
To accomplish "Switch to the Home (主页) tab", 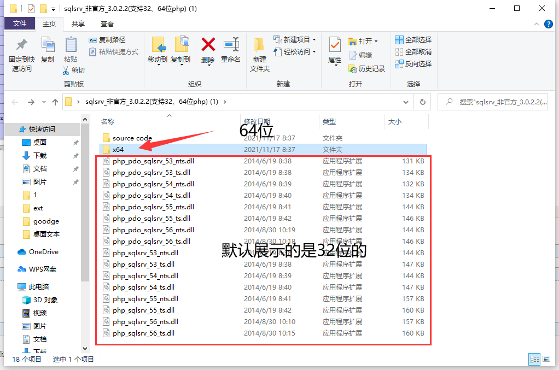I will click(49, 24).
